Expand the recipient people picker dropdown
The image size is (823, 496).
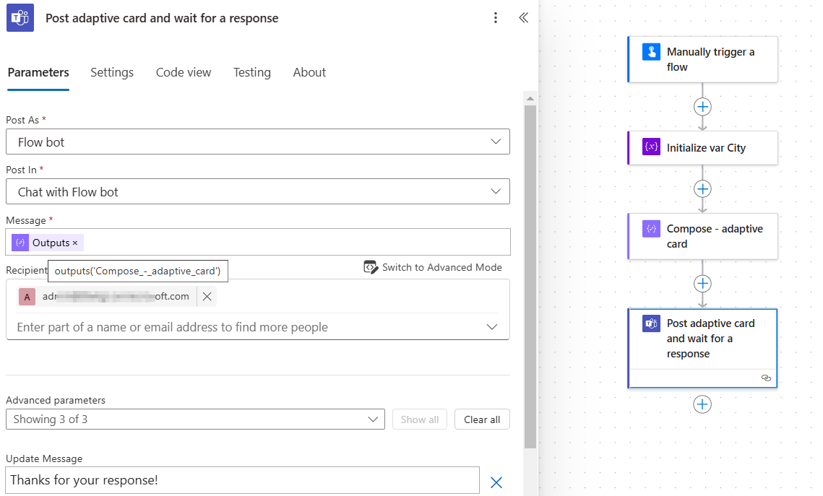click(x=492, y=326)
